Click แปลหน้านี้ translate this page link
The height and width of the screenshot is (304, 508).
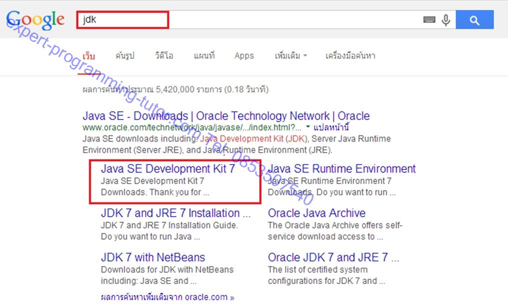[x=331, y=127]
